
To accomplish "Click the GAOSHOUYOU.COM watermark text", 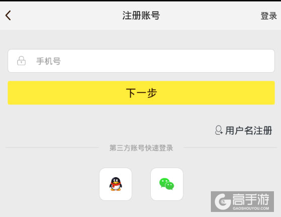I will [x=251, y=208].
